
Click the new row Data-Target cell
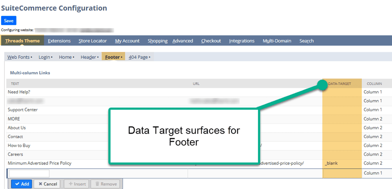pos(342,173)
